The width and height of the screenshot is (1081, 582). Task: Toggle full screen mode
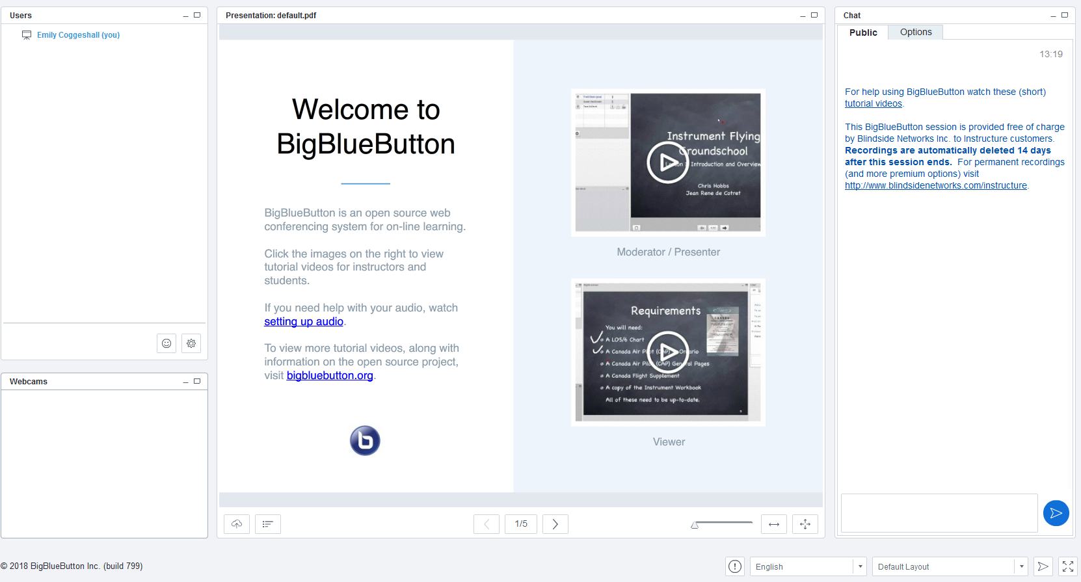[x=1068, y=566]
